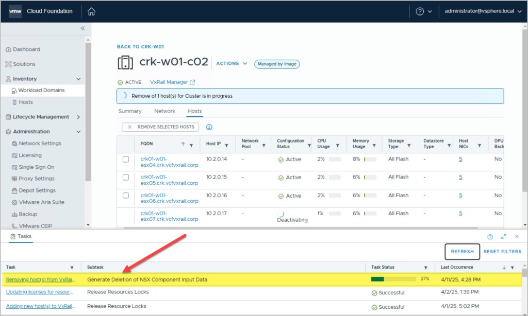Open the administrator@vsphere.local user menu

pos(483,11)
